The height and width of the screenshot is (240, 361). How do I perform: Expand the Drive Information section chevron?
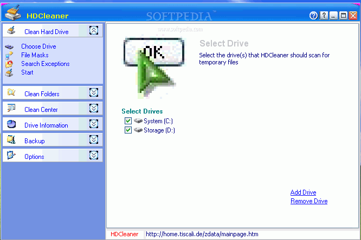click(x=94, y=124)
